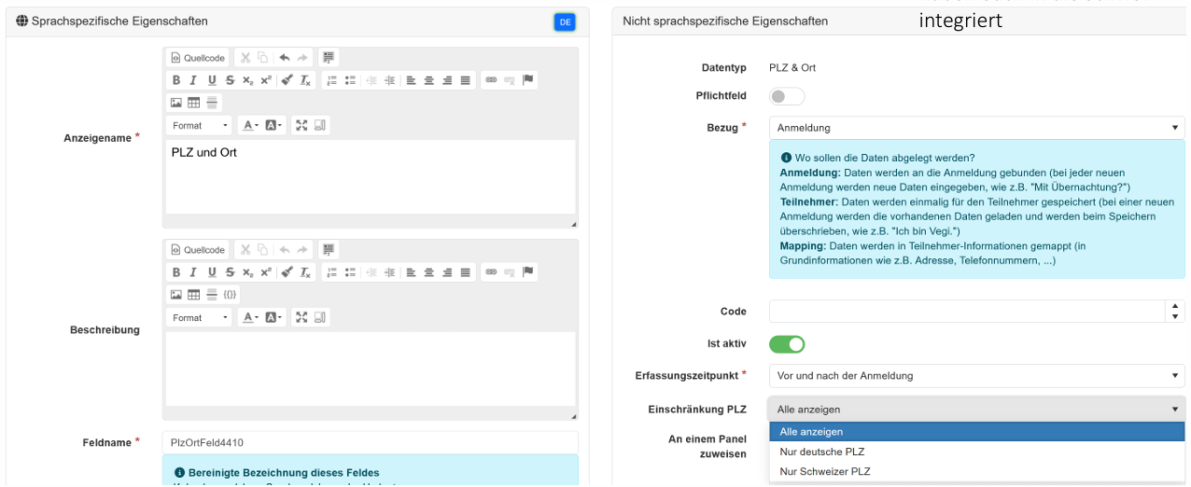The height and width of the screenshot is (487, 1191).
Task: Turn off the Ist aktiv switch
Action: click(787, 344)
